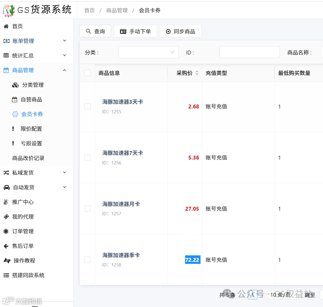Click the car icon beside 自动发货
The height and width of the screenshot is (307, 323).
pos(7,187)
